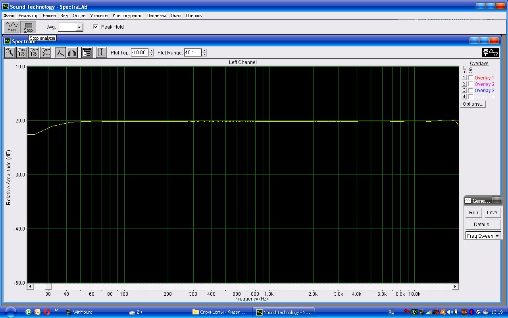Zoom in 2X on the spectrum plot

point(22,52)
